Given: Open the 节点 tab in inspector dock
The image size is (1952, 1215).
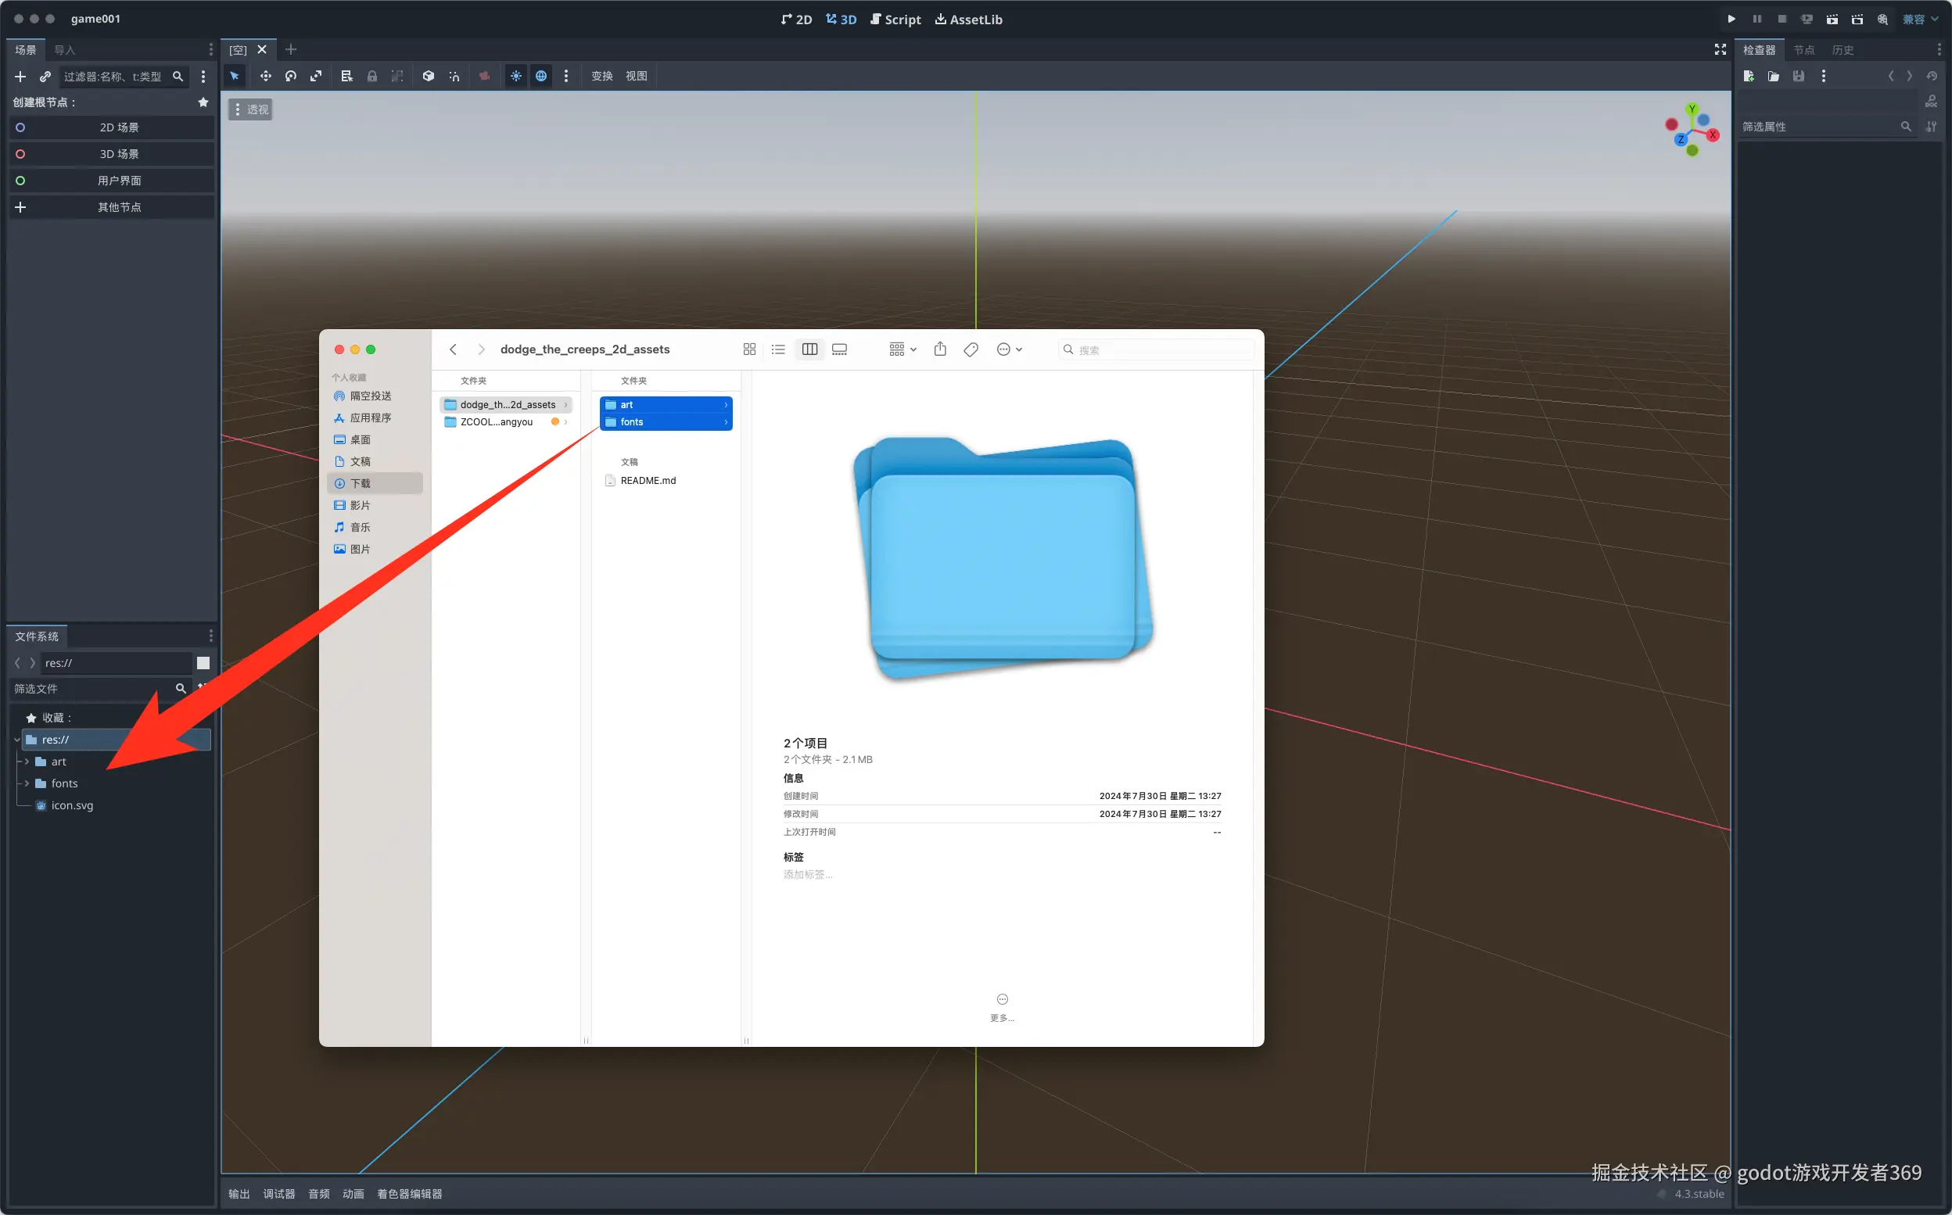Looking at the screenshot, I should coord(1803,50).
